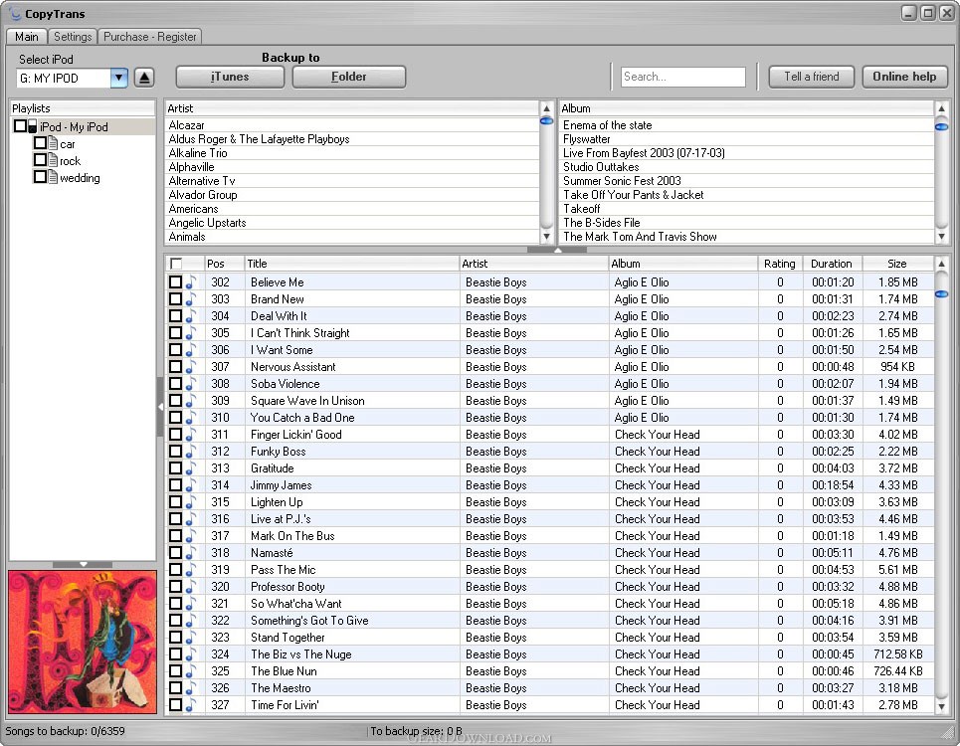Check the box for track 306 I Want Some
Image resolution: width=960 pixels, height=746 pixels.
[x=176, y=349]
